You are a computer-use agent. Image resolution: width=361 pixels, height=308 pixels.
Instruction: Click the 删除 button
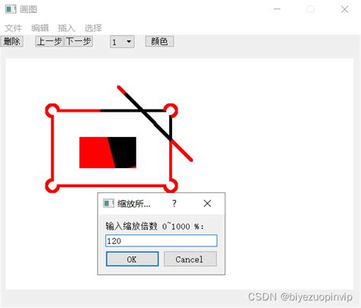coord(12,41)
